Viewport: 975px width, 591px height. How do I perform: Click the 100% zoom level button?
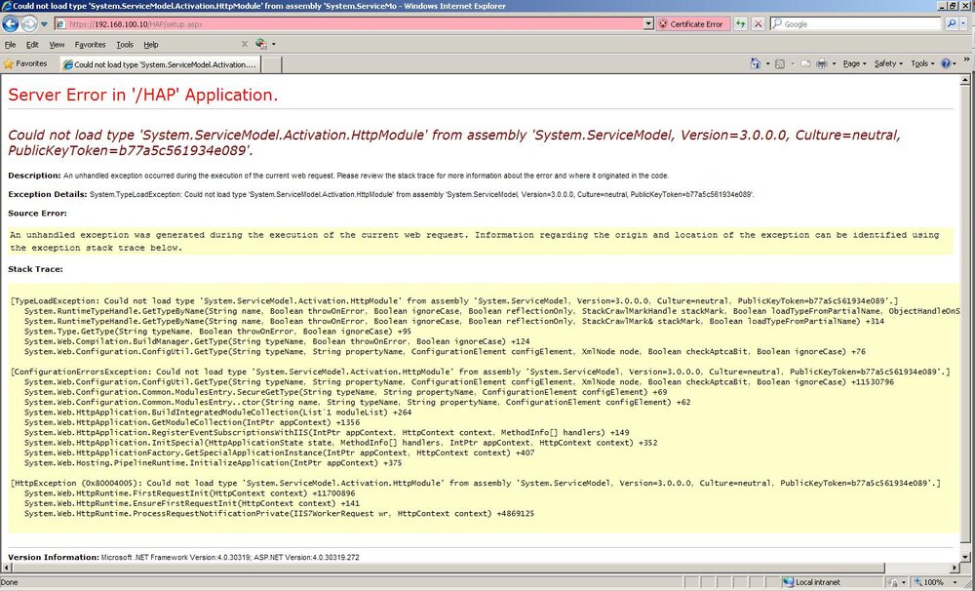click(929, 582)
